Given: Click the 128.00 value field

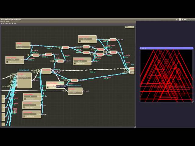Looking at the screenshot, I should (80, 61).
